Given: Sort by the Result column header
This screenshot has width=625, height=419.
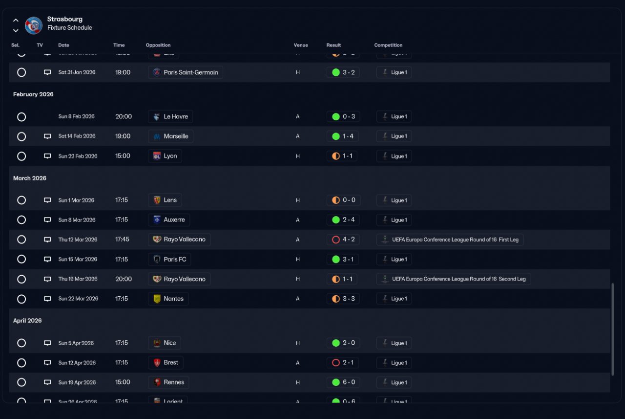Looking at the screenshot, I should pyautogui.click(x=333, y=45).
